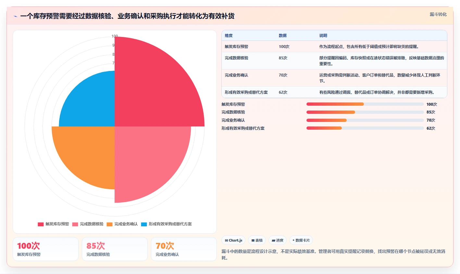The image size is (460, 274).
Task: Click the 数据 column header
Action: point(283,36)
